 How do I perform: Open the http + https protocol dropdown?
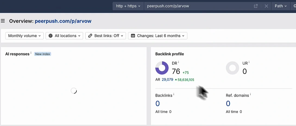coord(128,6)
